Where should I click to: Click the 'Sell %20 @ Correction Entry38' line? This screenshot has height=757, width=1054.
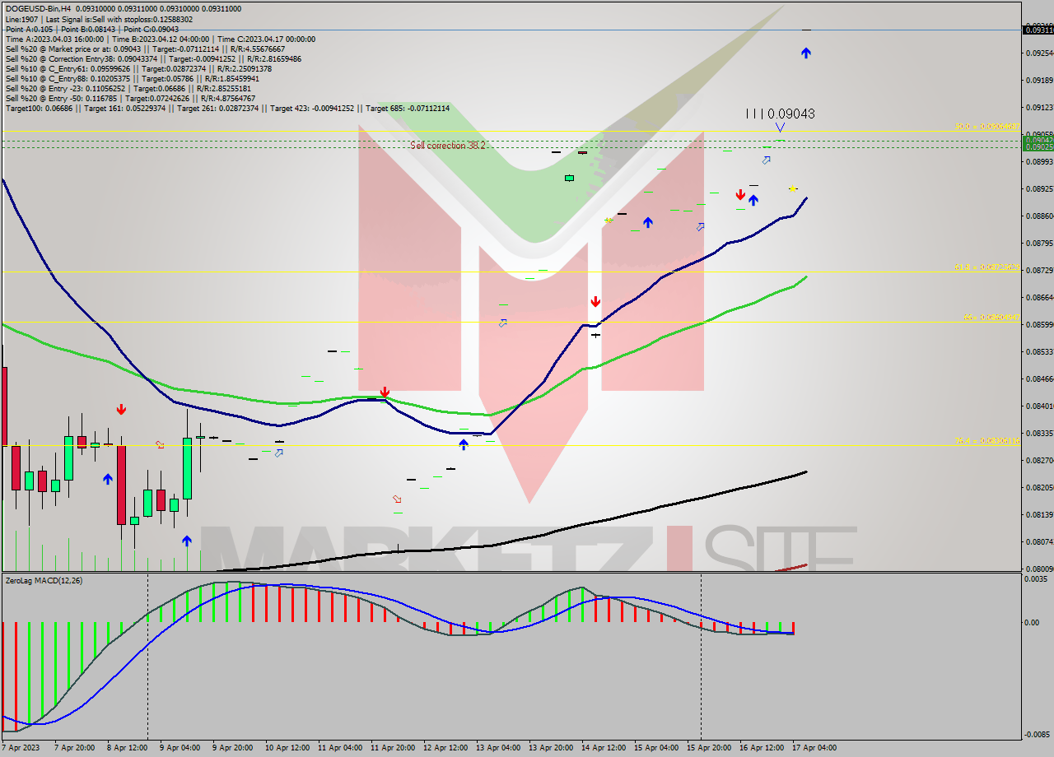click(153, 58)
